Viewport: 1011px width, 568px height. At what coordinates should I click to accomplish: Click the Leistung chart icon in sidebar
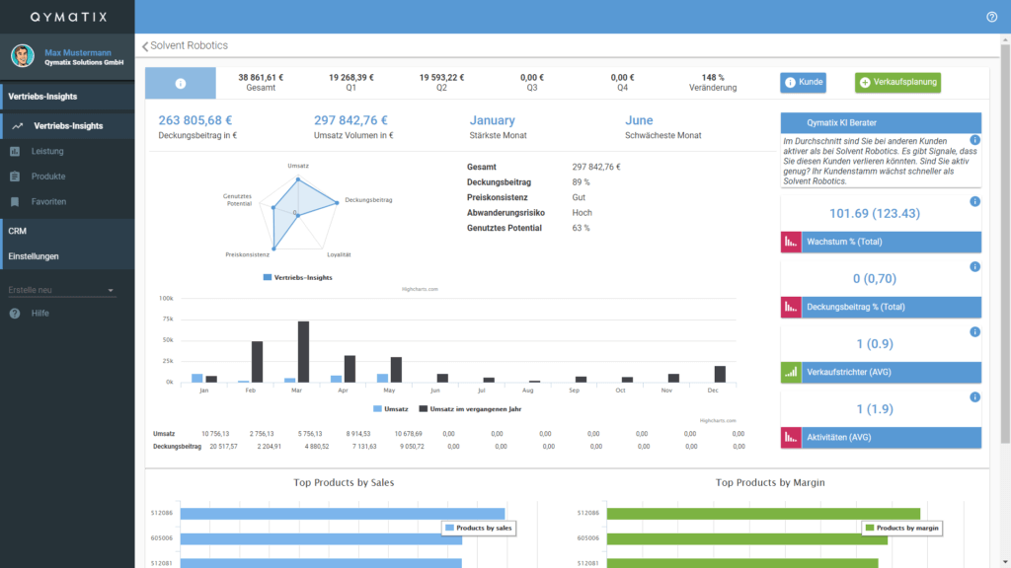15,151
